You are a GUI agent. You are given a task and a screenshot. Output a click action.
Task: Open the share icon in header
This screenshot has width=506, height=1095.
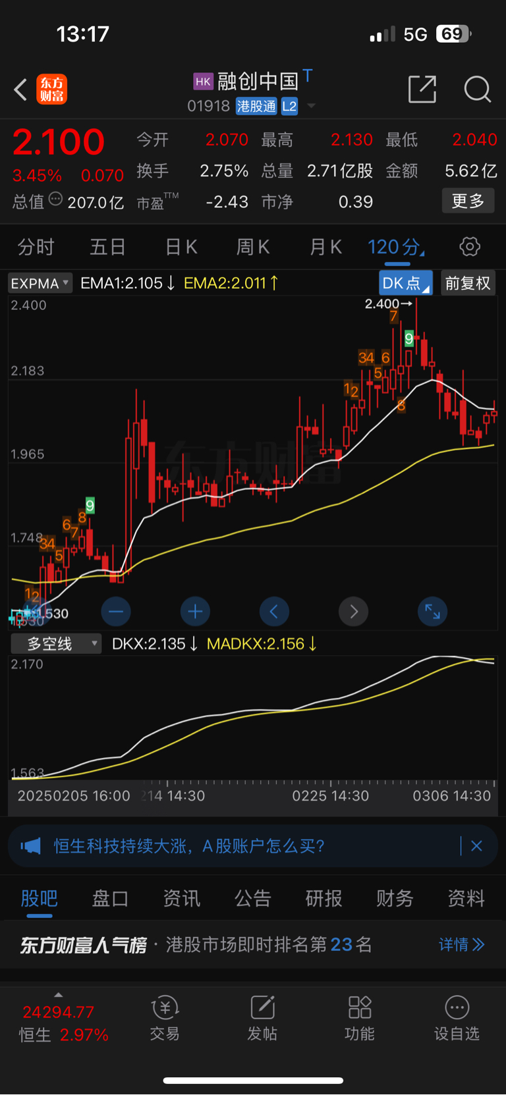pos(422,89)
